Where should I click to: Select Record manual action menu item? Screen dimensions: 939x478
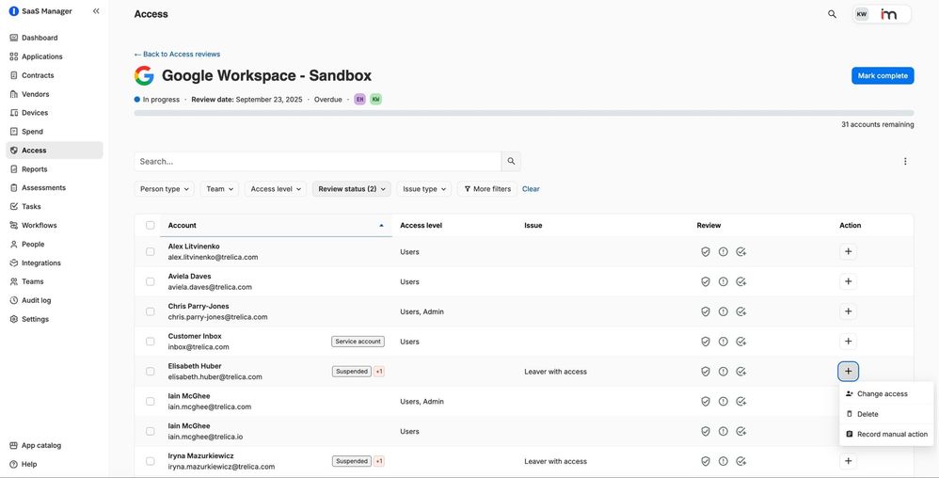891,435
